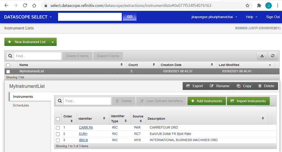Click Sign Out in header
The width and height of the screenshot is (282, 152).
[273, 17]
